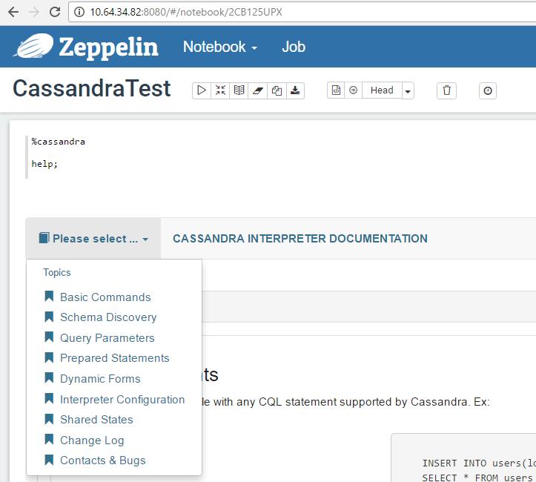Image resolution: width=536 pixels, height=482 pixels.
Task: Click the Topics header in dropdown
Action: pyautogui.click(x=57, y=272)
